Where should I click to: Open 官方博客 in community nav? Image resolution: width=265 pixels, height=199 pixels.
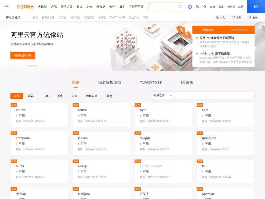[x=89, y=18]
